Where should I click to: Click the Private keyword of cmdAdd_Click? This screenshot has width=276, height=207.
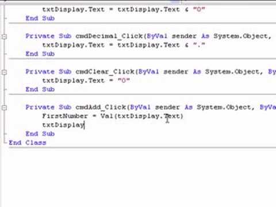[x=40, y=108]
